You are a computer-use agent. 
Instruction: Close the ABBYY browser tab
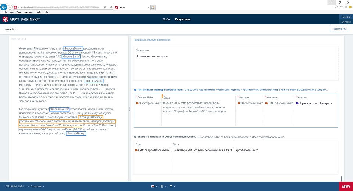click(x=148, y=7)
